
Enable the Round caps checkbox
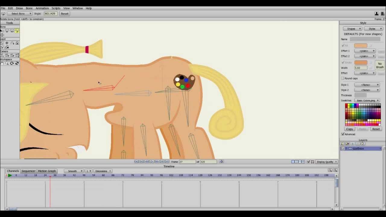pos(343,78)
